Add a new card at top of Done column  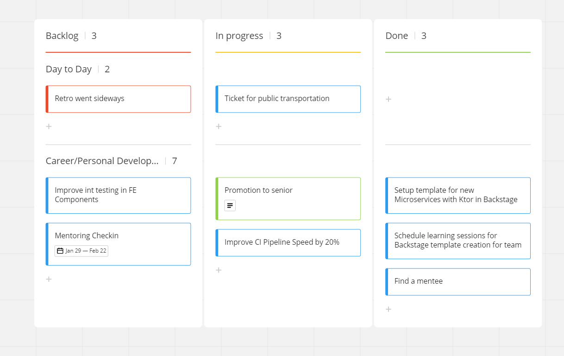[389, 99]
